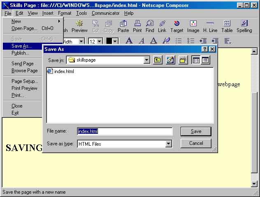Toggle the bullet list icon
The width and height of the screenshot is (260, 197).
[x=179, y=41]
